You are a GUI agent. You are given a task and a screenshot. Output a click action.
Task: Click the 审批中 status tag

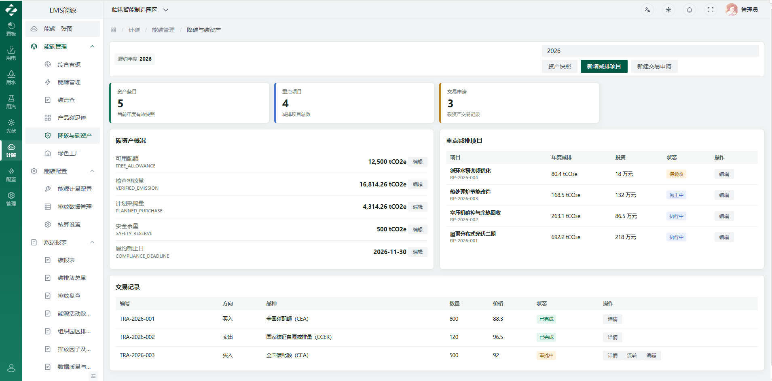546,356
